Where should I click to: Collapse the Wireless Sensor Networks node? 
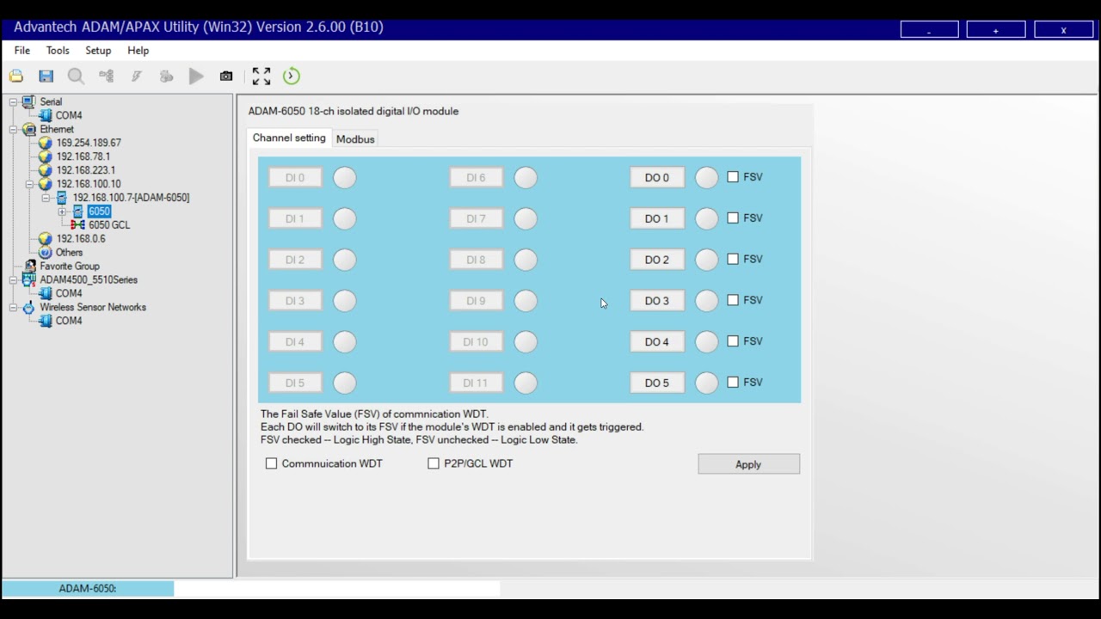point(14,307)
